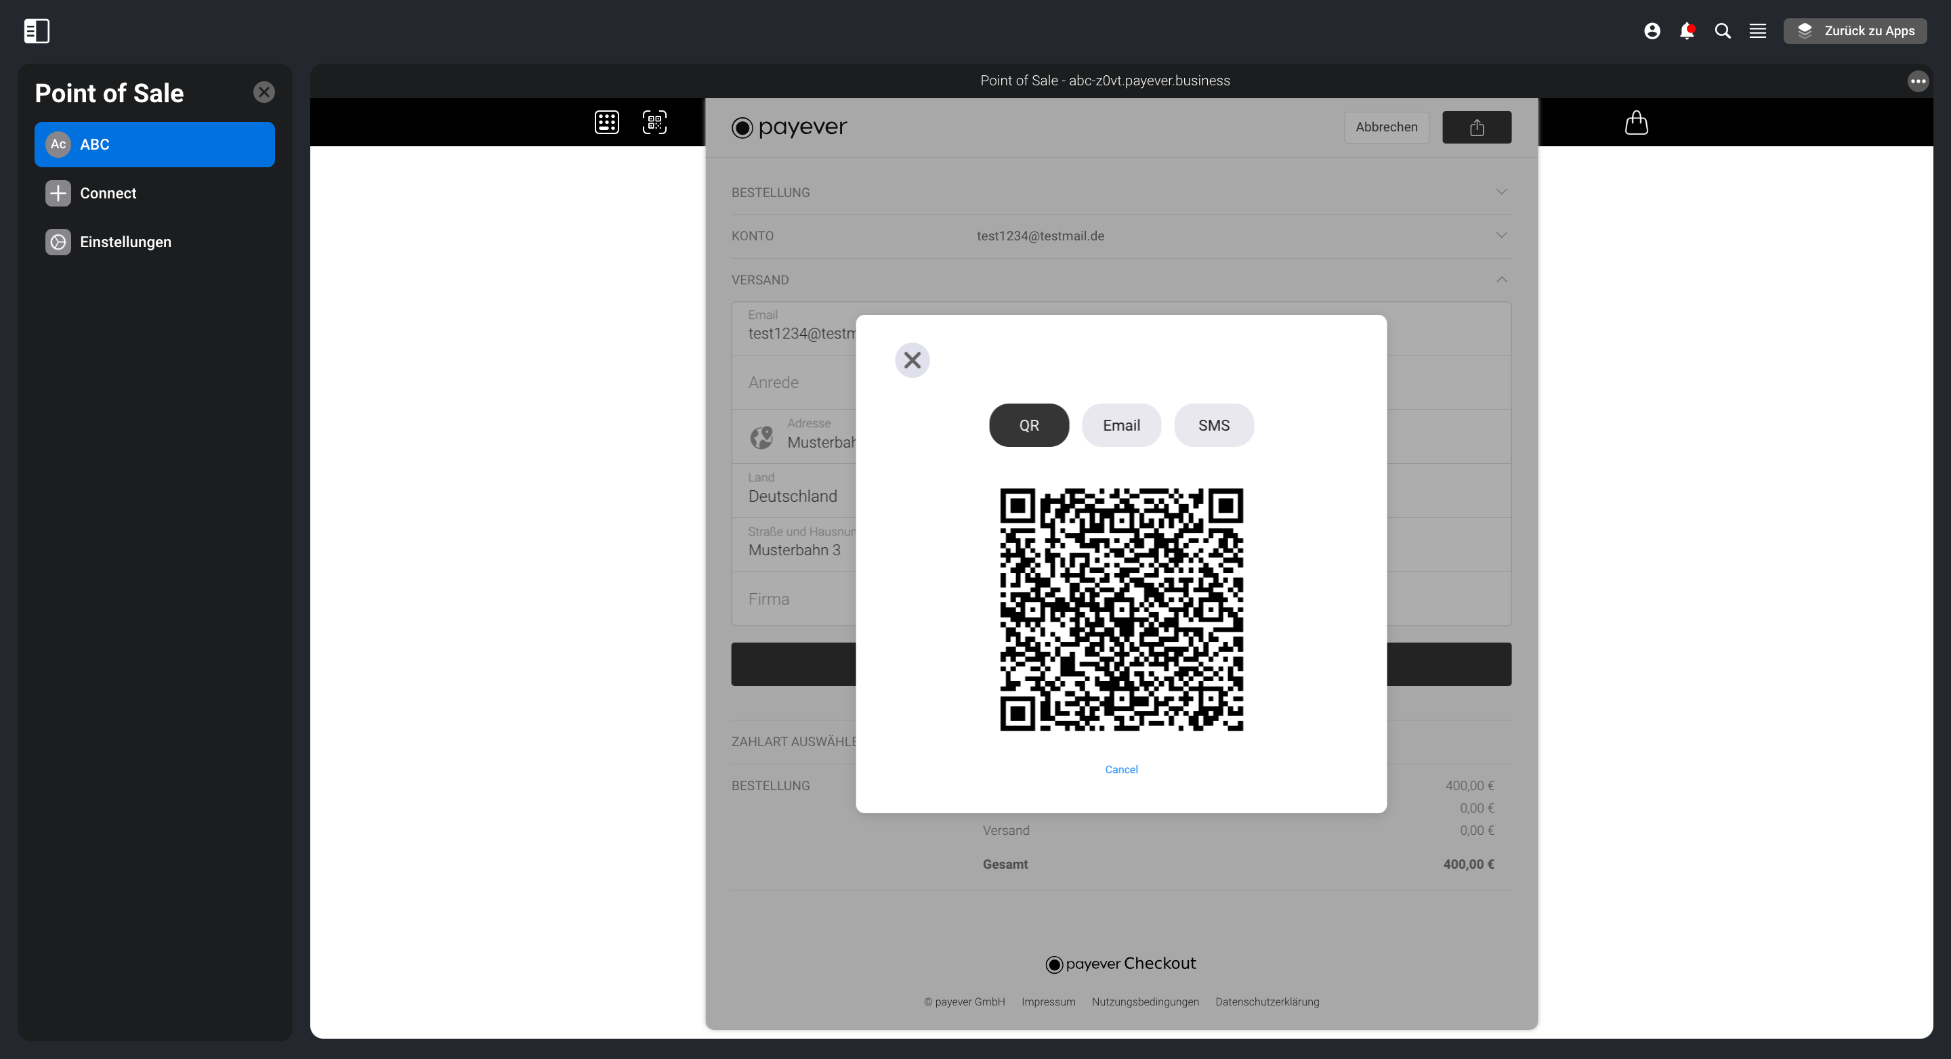The image size is (1951, 1059).
Task: Open the Nutzungsbedingungen link
Action: [x=1145, y=1002]
